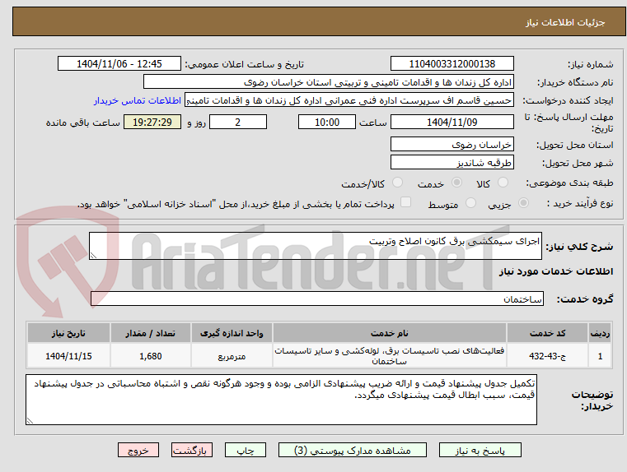
Task: Click the توضیحات خریدار notes textarea
Action: tap(281, 400)
